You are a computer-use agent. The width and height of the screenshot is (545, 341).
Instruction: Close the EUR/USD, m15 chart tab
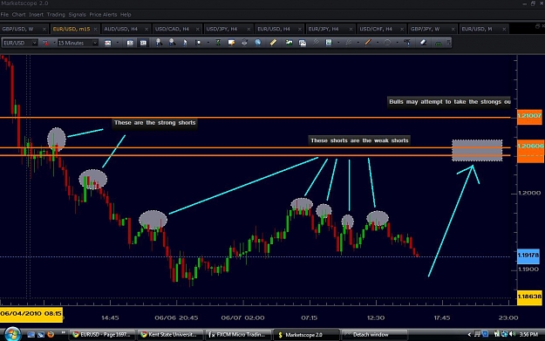point(96,29)
